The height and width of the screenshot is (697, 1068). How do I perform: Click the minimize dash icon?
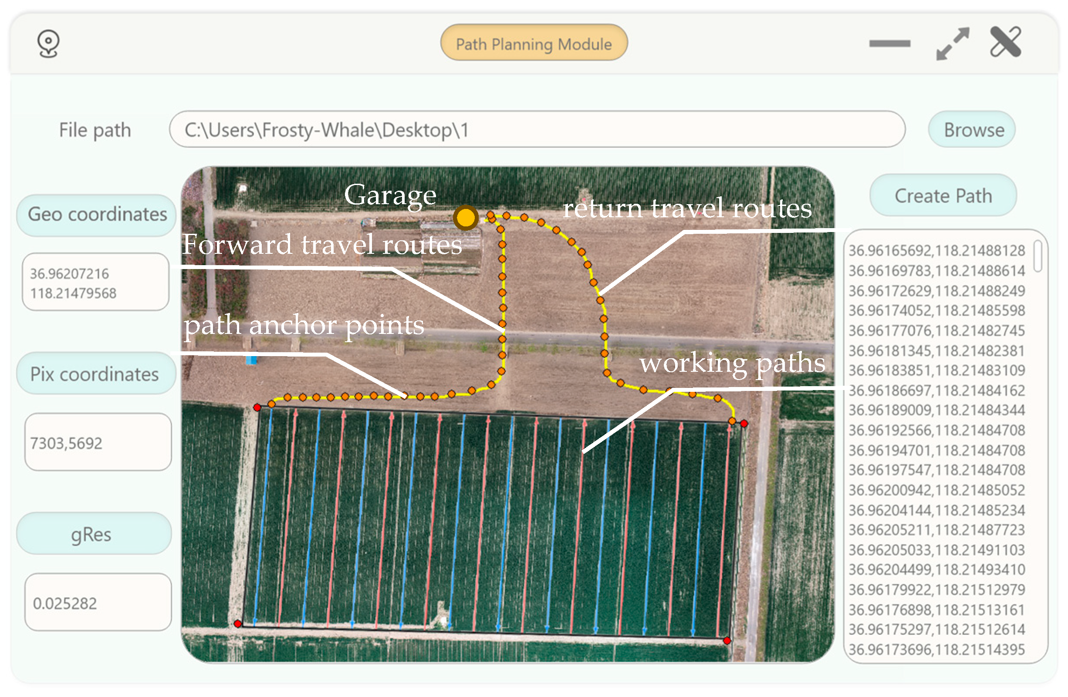coord(889,44)
